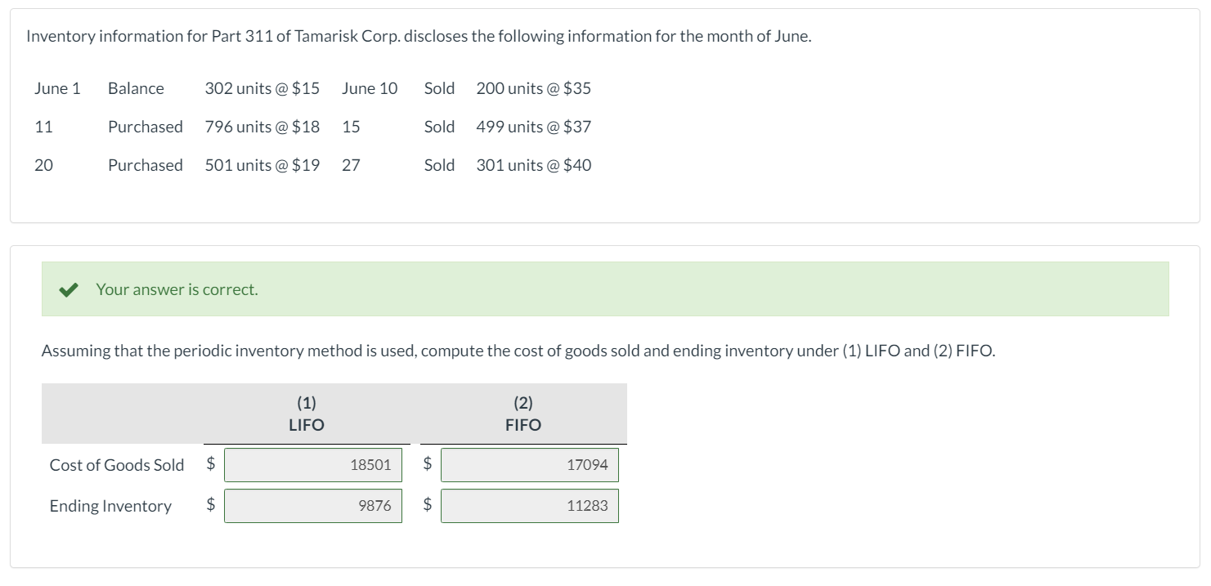This screenshot has width=1211, height=586.
Task: Click the "301 units @ $40" sale text
Action: pos(533,165)
